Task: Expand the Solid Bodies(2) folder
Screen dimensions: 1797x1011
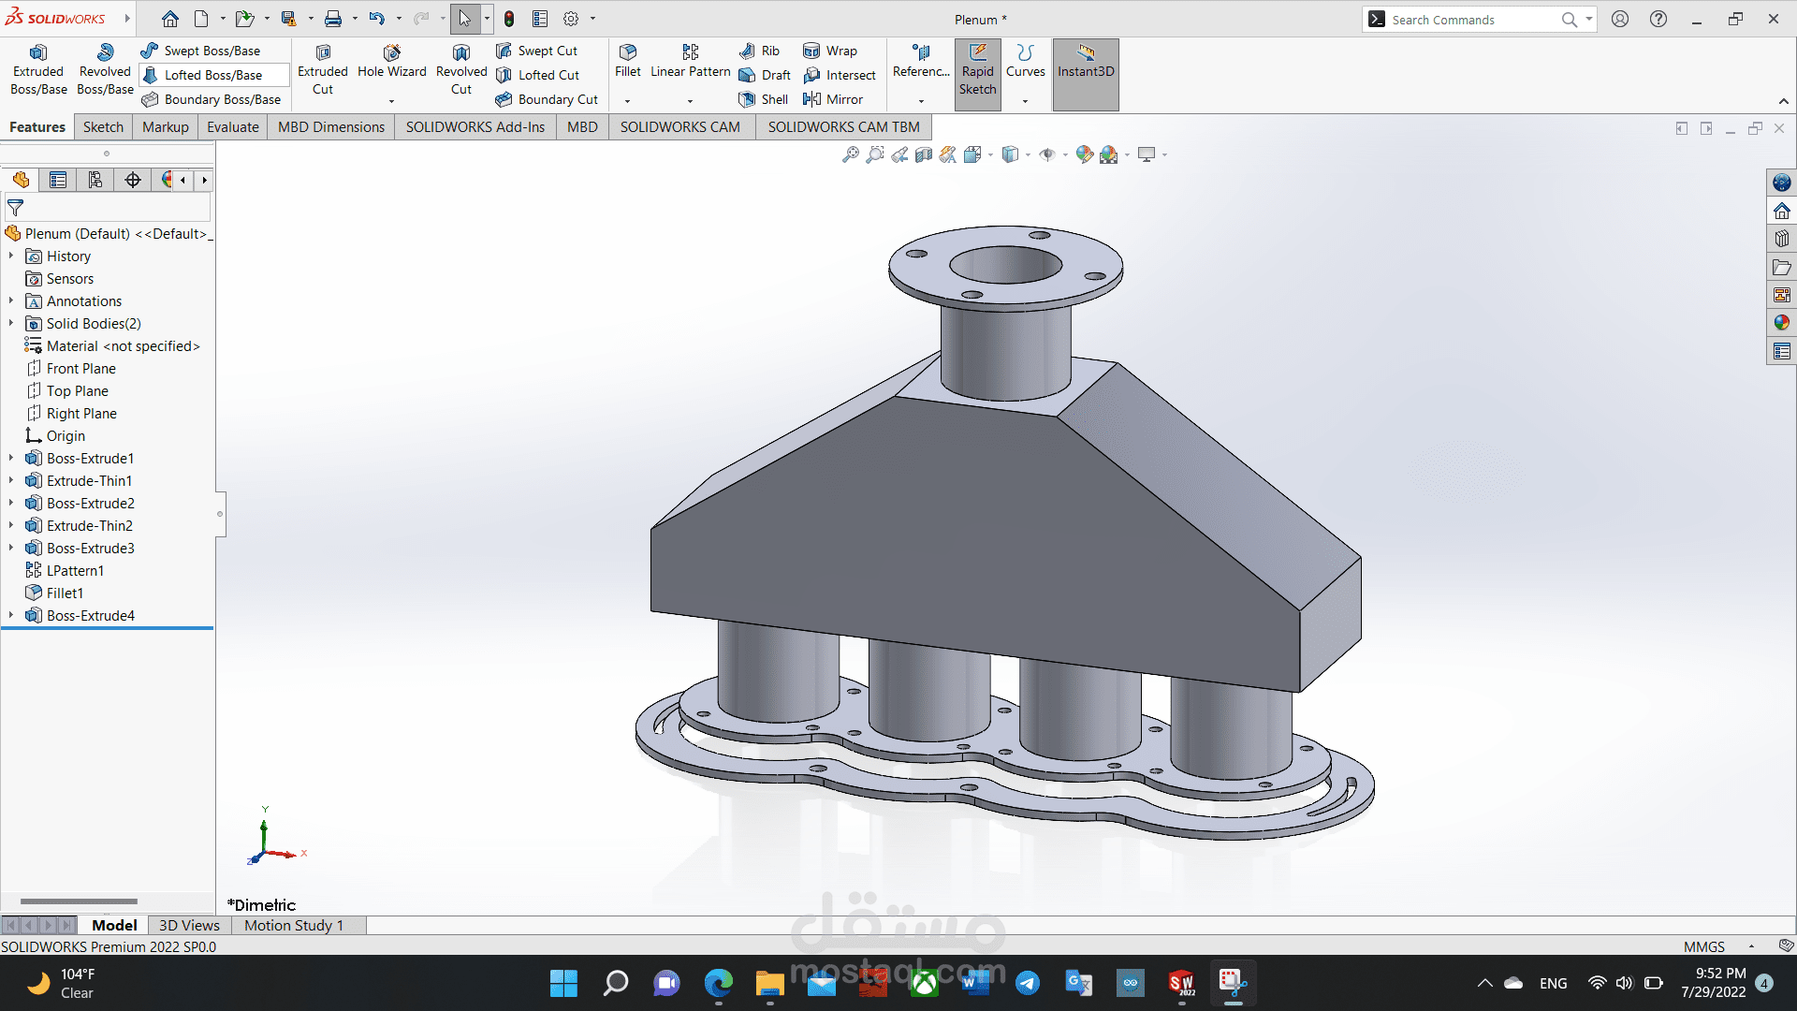Action: [x=10, y=323]
